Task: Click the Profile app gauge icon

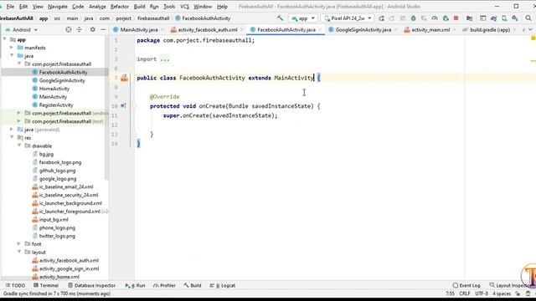Action: [x=435, y=18]
